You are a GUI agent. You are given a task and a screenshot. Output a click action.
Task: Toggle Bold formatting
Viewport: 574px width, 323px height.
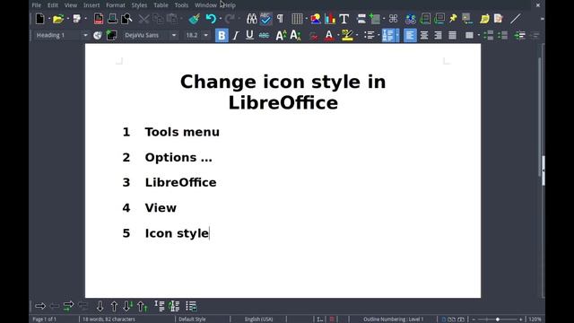point(222,35)
